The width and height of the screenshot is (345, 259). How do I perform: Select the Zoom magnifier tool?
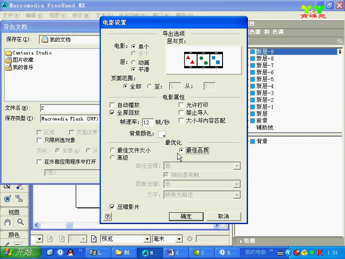click(x=20, y=222)
